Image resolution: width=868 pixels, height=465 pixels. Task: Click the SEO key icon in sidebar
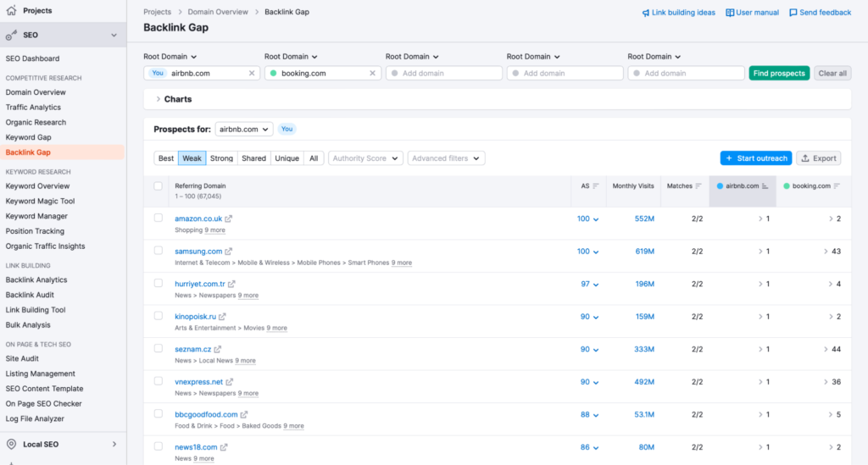[x=11, y=35]
